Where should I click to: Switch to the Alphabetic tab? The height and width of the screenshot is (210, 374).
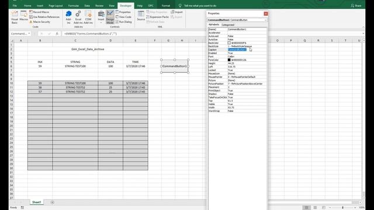coord(214,24)
